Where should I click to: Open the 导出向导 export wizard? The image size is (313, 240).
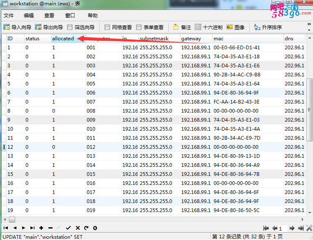point(49,28)
